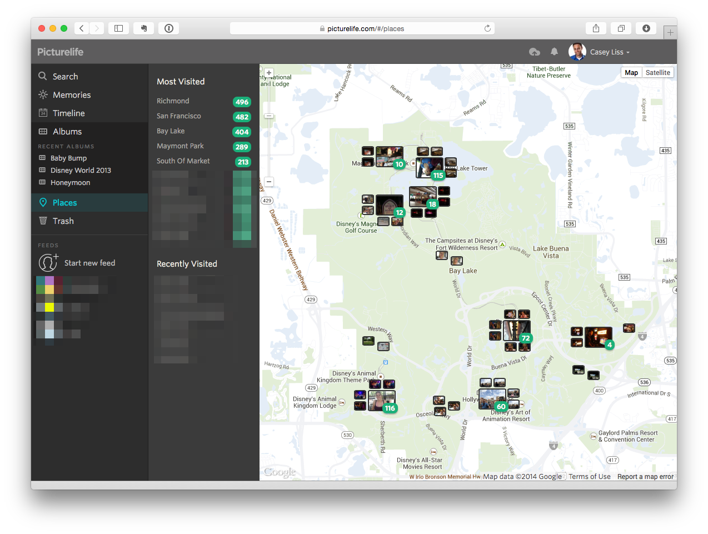Toggle Safari sidebar view button
Viewport: 708px width, 534px height.
[118, 28]
